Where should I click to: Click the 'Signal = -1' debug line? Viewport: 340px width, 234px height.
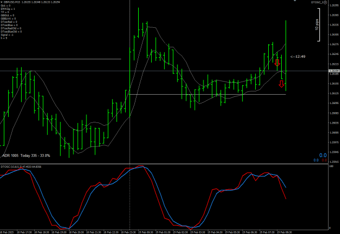[7, 35]
